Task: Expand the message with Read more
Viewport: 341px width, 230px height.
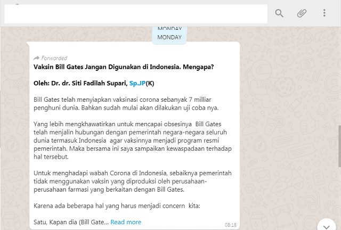Action: click(x=126, y=222)
